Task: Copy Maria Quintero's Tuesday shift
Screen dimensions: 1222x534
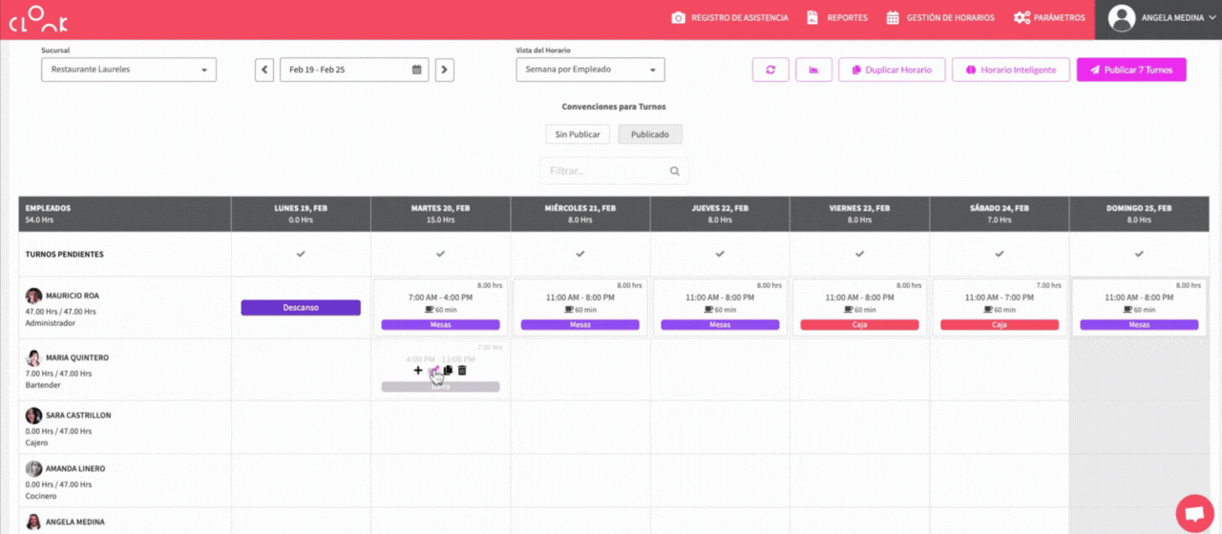Action: [x=448, y=370]
